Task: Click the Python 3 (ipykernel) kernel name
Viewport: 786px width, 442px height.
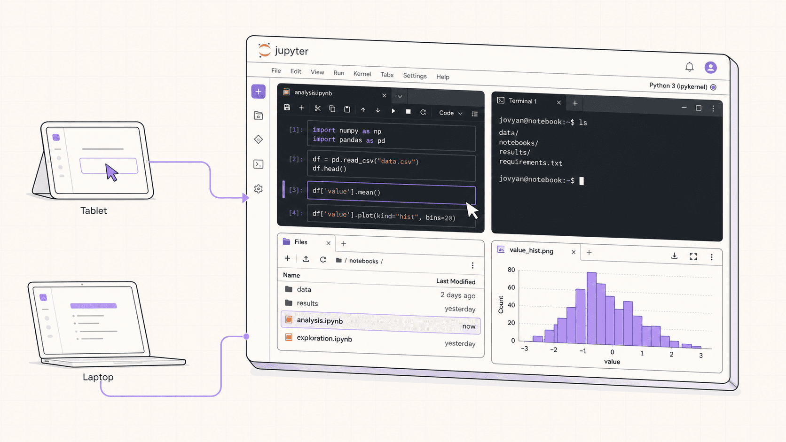Action: click(x=678, y=86)
